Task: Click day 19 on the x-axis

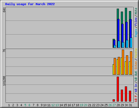Action: (x=81, y=105)
